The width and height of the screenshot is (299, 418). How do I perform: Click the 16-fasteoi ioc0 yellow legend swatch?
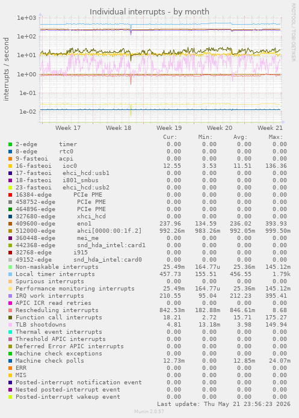[x=10, y=166]
